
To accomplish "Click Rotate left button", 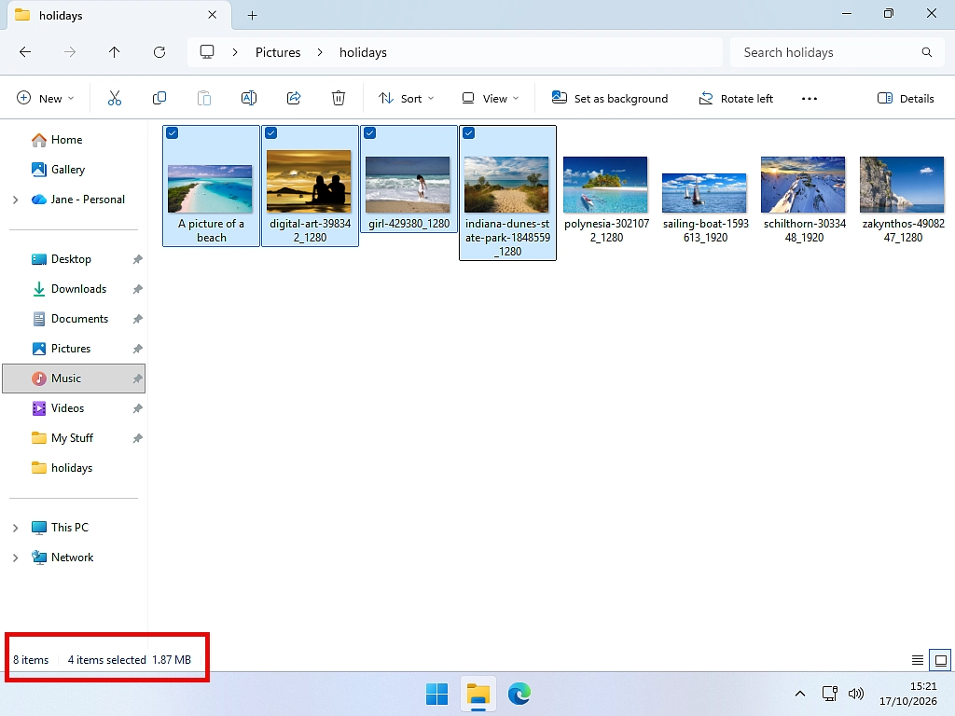I will coord(736,99).
